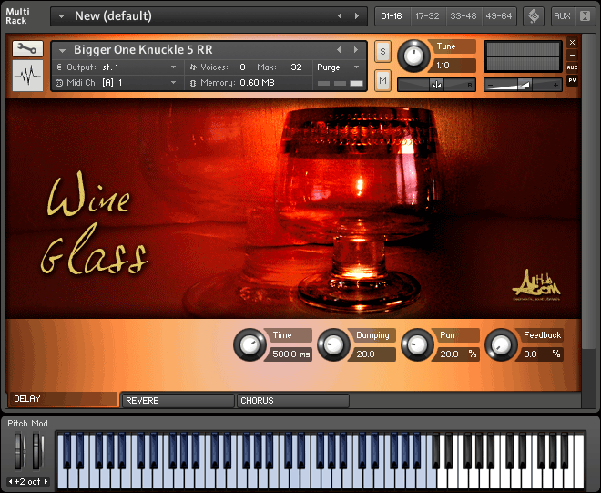
Task: Click the Pan value 20.0 %
Action: (457, 354)
